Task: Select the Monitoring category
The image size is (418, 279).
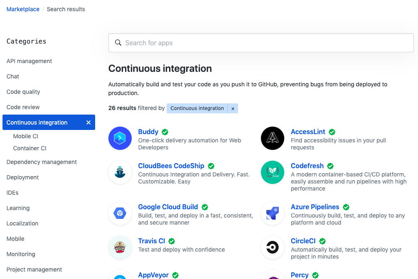Action: [x=21, y=254]
